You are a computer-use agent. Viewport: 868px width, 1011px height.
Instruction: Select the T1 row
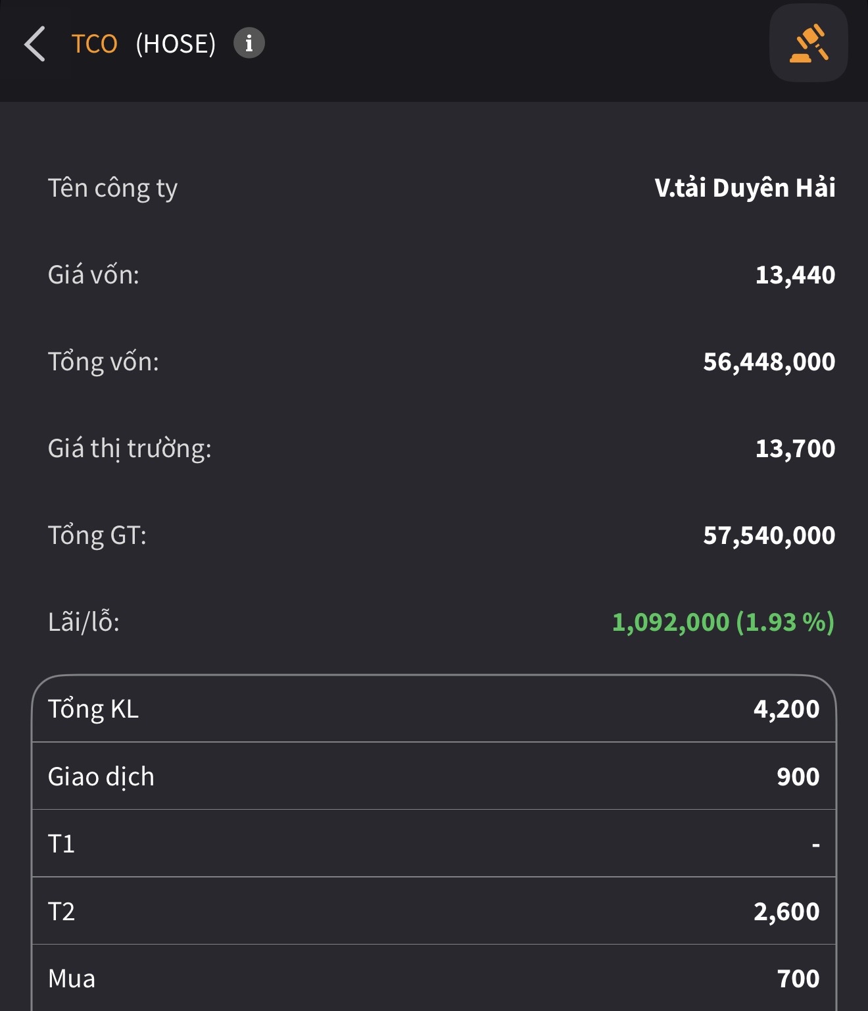tap(434, 844)
